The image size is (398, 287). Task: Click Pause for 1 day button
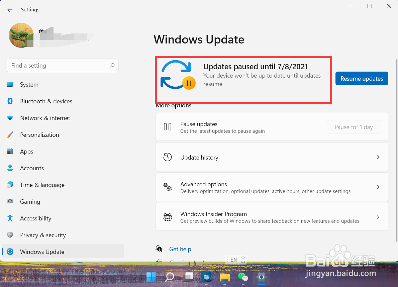tap(354, 127)
